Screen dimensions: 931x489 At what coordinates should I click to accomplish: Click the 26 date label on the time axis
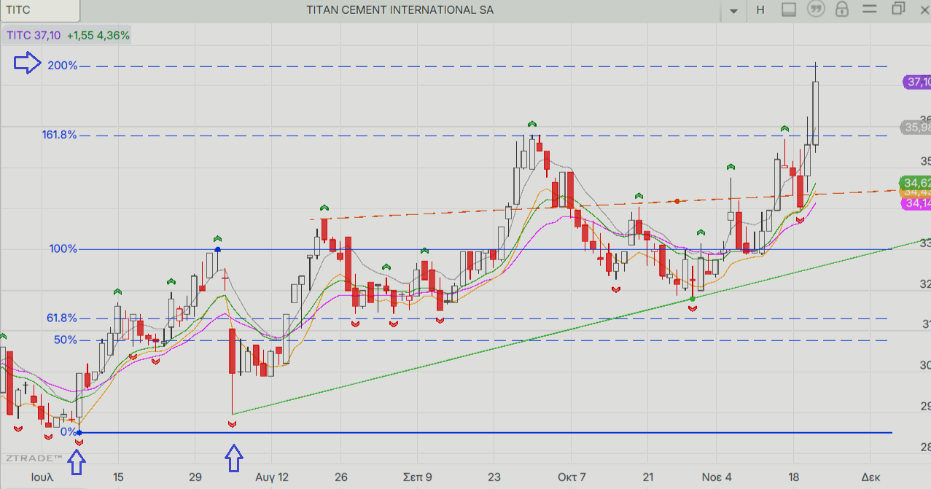pos(340,477)
